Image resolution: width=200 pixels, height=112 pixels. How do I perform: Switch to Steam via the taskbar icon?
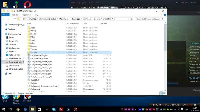click(68, 109)
